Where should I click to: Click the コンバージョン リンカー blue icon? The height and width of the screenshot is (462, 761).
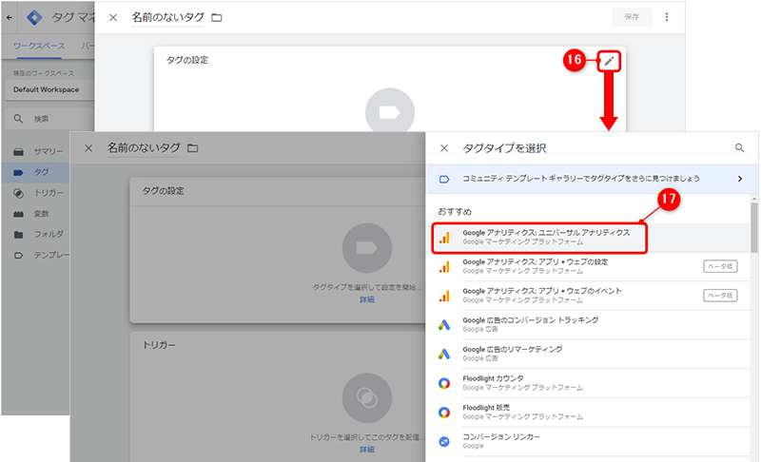444,442
